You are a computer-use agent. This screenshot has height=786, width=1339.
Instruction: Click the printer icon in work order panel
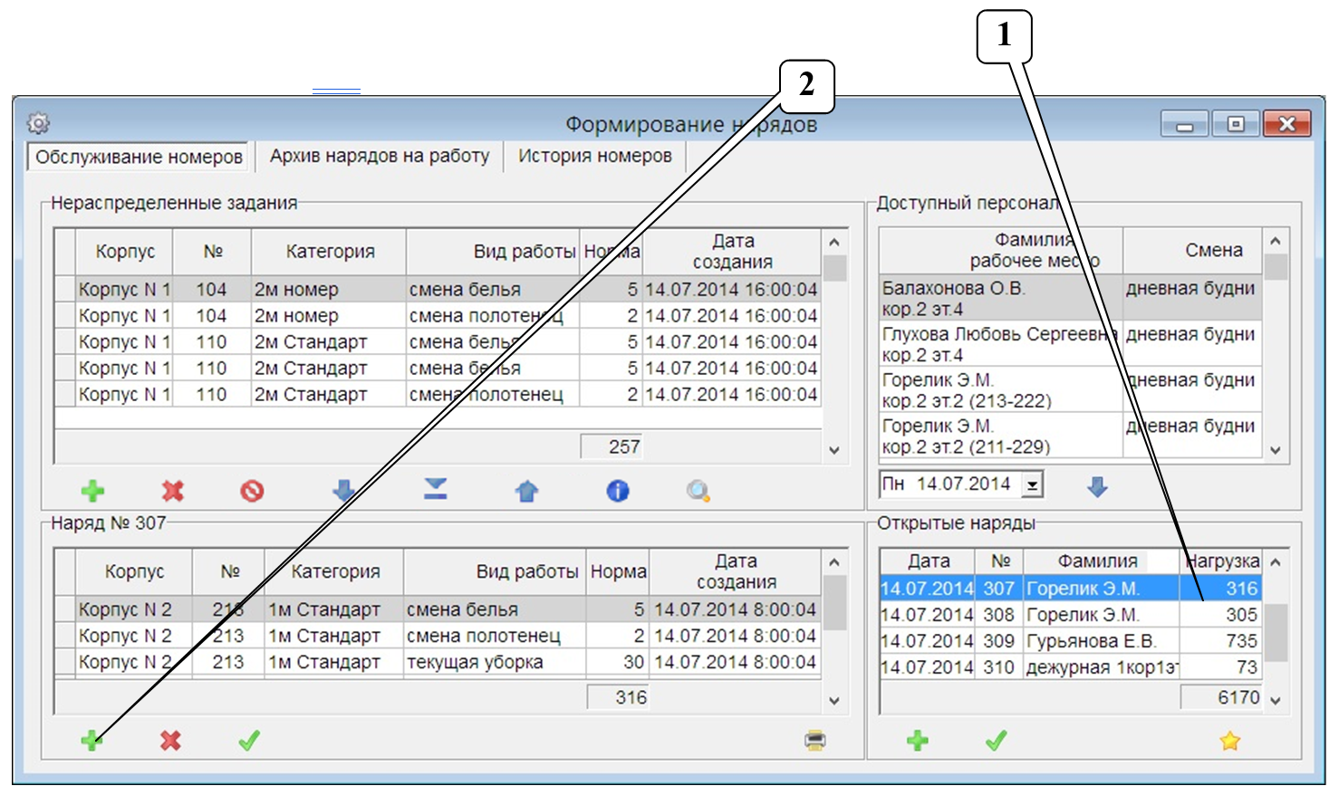click(x=815, y=741)
